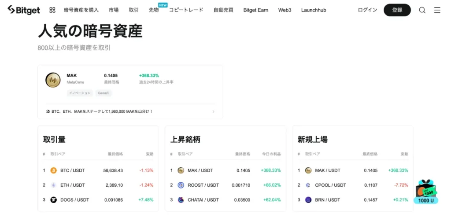Open 自動売買 menu item

click(x=223, y=10)
